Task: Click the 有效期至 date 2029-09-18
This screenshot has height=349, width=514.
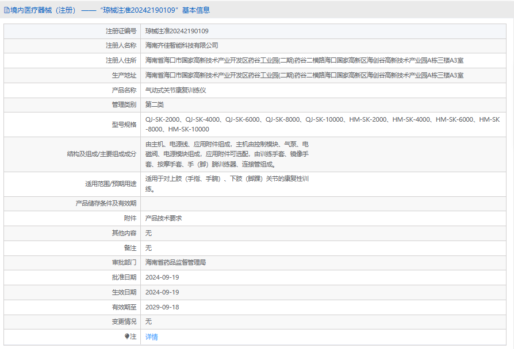Action: pyautogui.click(x=162, y=307)
